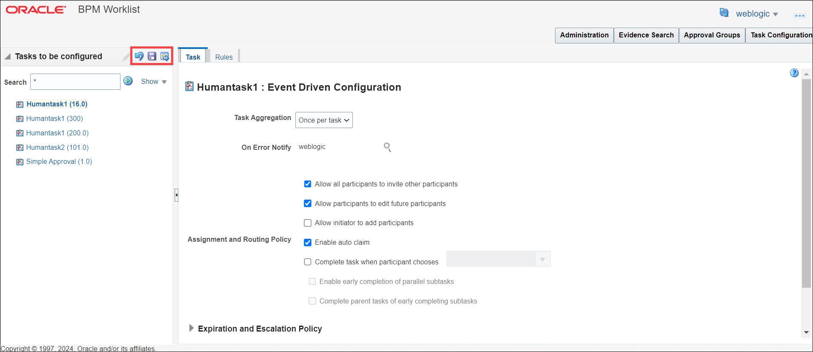Click the revert (undo) icon
This screenshot has width=813, height=352.
point(139,56)
